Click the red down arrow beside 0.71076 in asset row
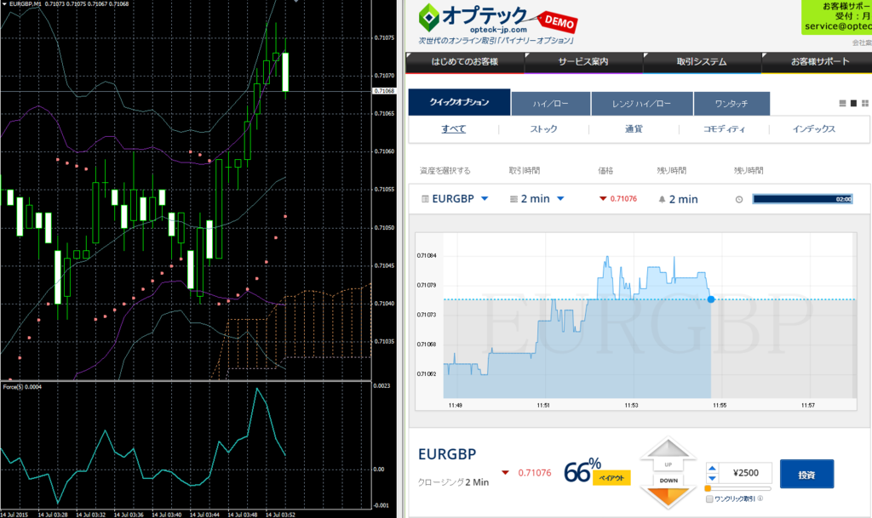 (603, 199)
